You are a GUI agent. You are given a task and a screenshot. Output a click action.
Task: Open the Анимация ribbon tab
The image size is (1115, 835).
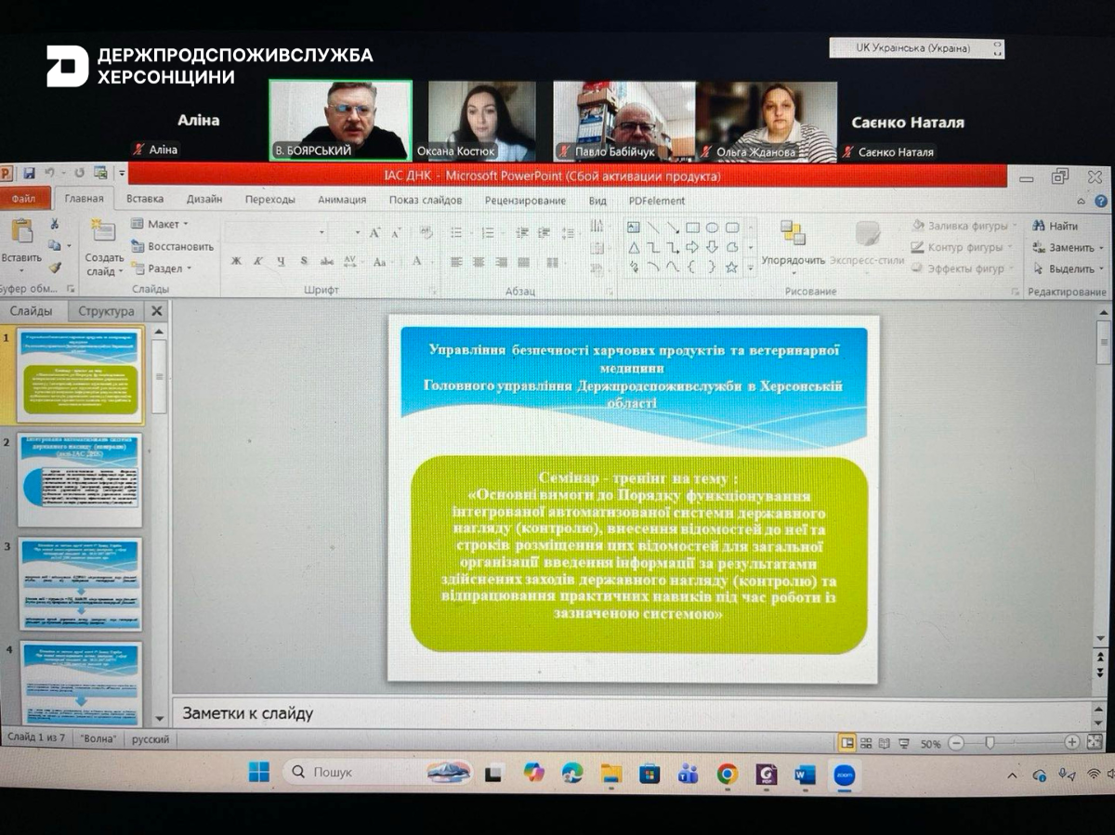[x=342, y=200]
